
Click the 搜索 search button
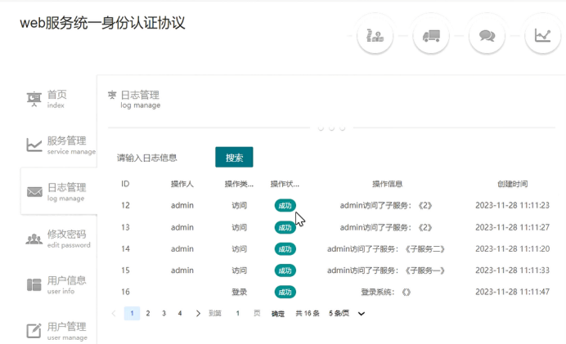point(234,157)
